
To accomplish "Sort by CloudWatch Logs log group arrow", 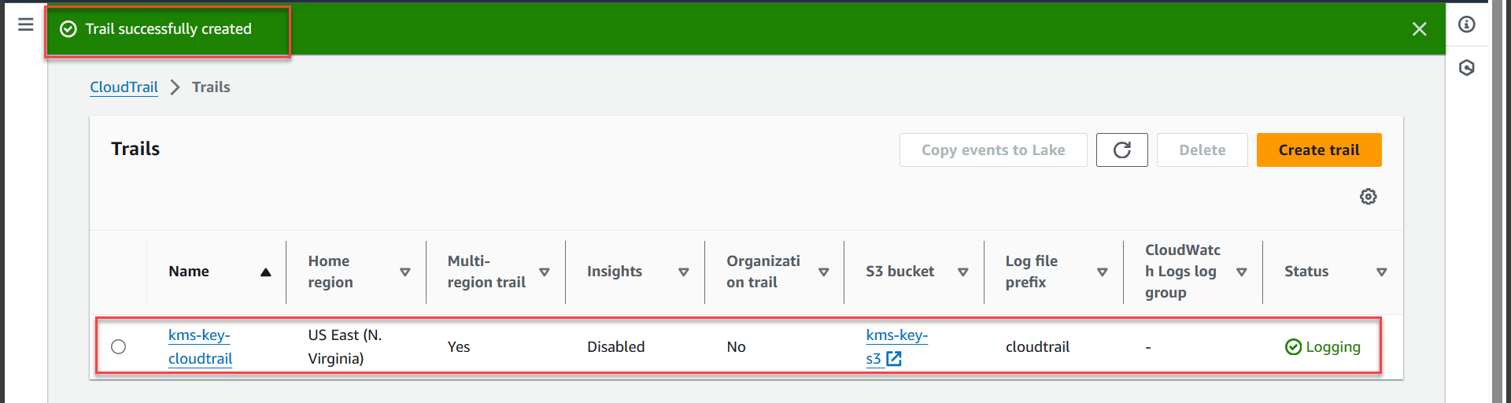I will (x=1242, y=272).
